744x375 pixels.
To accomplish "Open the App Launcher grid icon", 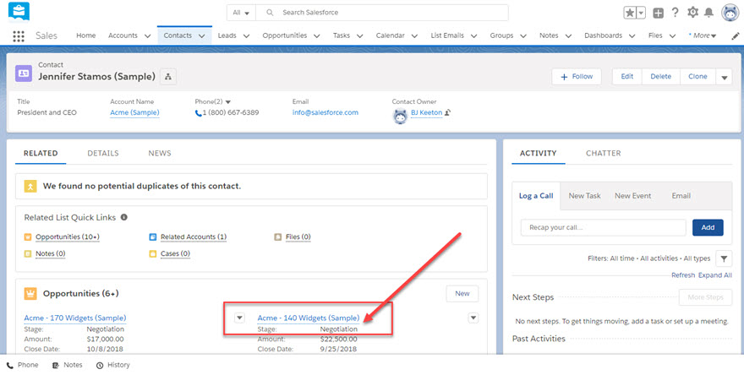I will pos(19,36).
